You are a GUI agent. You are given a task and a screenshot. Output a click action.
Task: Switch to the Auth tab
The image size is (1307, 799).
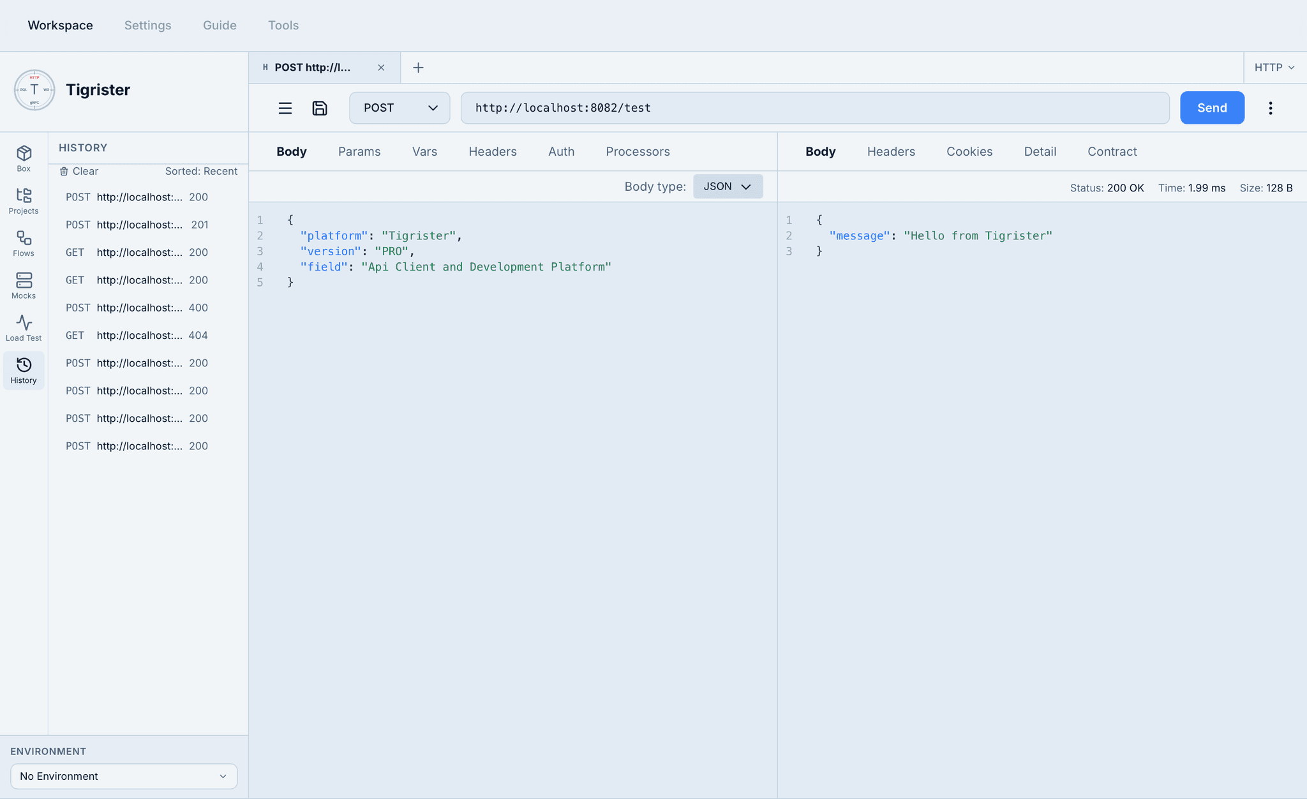pyautogui.click(x=561, y=151)
